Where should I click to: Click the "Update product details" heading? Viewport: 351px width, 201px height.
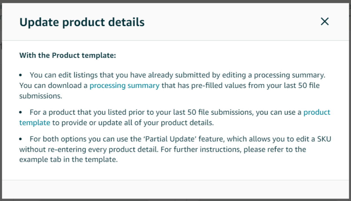click(82, 22)
